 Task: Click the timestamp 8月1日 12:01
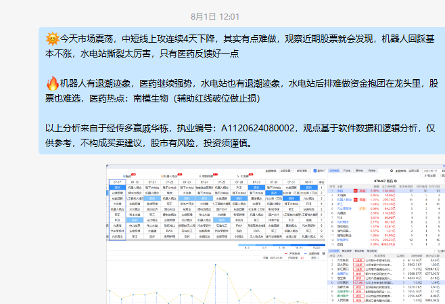(x=215, y=17)
